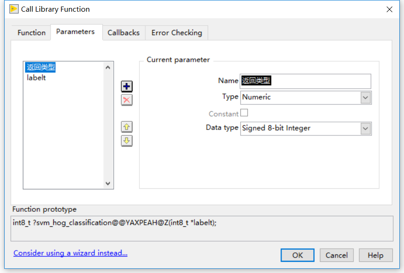Viewport: 404px width, 273px height.
Task: Click the parameter list scrollbar down arrow
Action: coord(108,182)
